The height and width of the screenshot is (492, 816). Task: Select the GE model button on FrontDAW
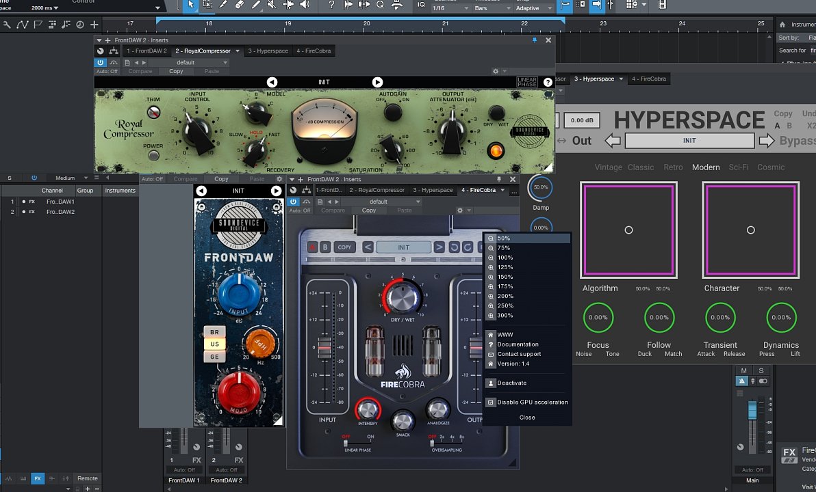[x=214, y=357]
